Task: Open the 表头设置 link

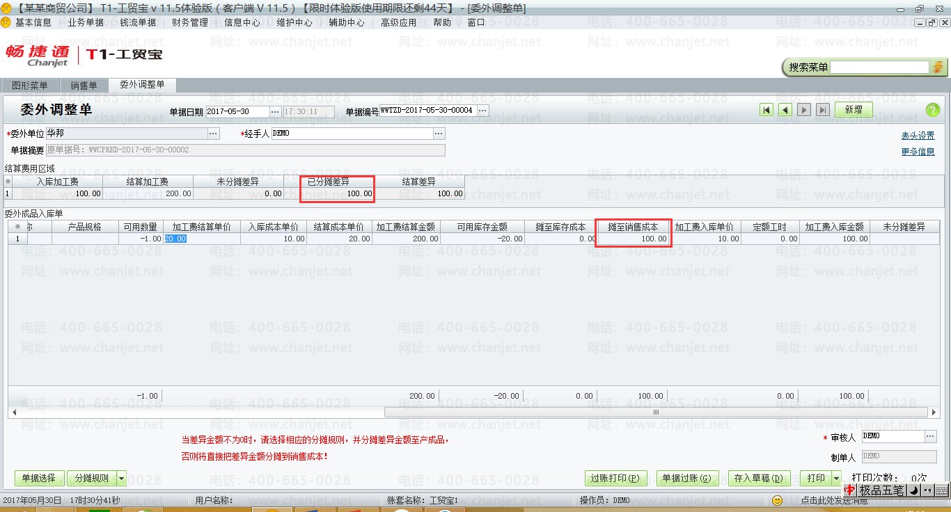Action: point(918,136)
